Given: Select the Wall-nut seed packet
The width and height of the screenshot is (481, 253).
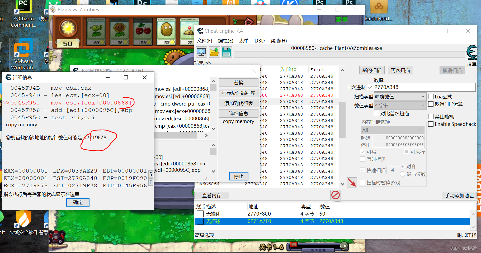Looking at the screenshot, I should (166, 32).
